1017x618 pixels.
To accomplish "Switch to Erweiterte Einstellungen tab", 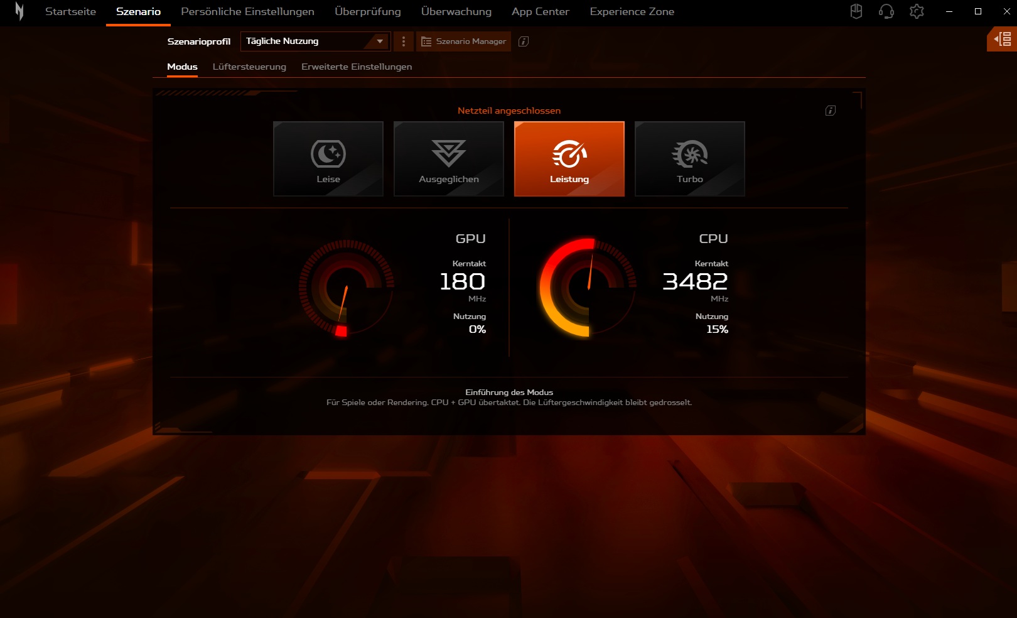I will (x=357, y=67).
